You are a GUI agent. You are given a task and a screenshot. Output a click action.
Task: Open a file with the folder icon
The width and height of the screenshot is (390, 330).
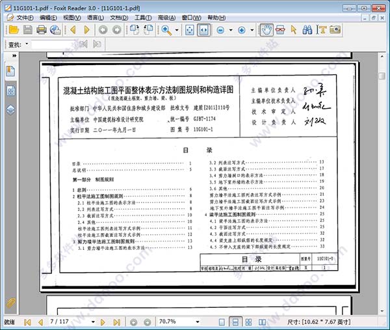point(14,30)
